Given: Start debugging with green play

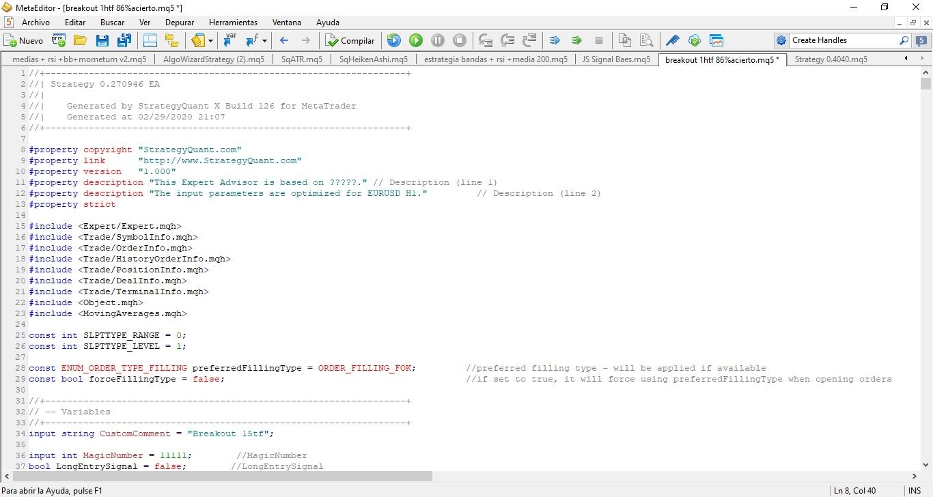Looking at the screenshot, I should [416, 40].
